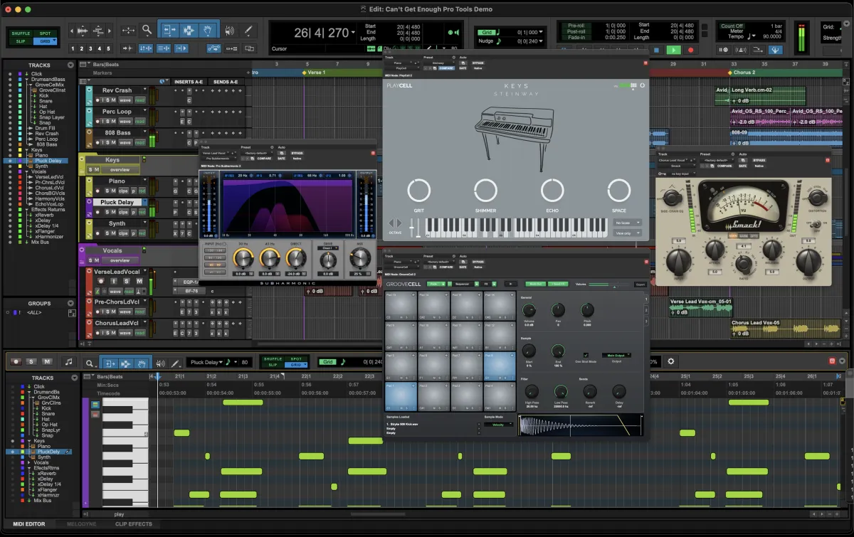Pick the Pencil tool in top toolbar

[x=248, y=31]
